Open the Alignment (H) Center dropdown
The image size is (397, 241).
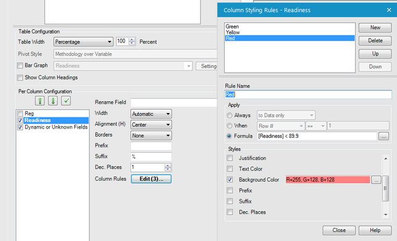pos(151,125)
